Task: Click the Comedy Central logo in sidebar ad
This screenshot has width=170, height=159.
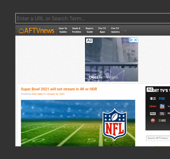Action: click(x=162, y=121)
